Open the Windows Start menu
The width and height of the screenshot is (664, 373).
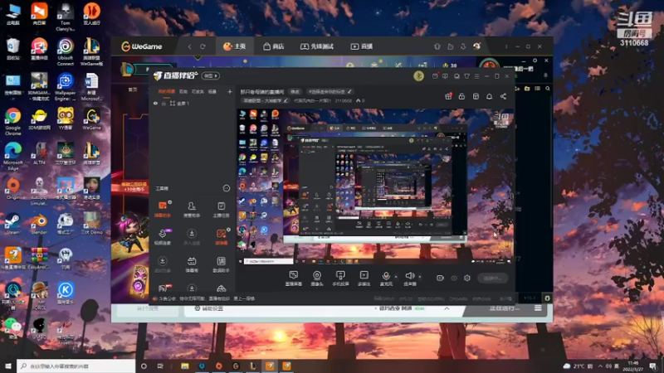coord(8,366)
